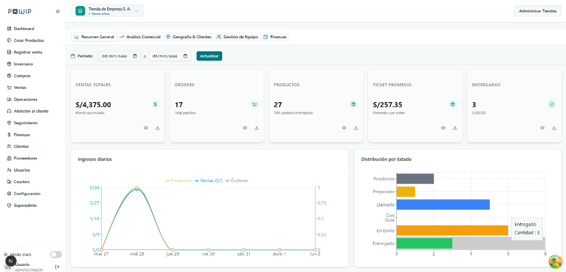Image resolution: width=566 pixels, height=272 pixels.
Task: Switch to Resumen General tab
Action: (x=94, y=37)
